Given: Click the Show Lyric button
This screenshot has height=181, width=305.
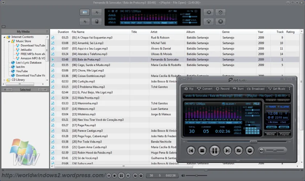Looking at the screenshot, I should (x=284, y=100).
